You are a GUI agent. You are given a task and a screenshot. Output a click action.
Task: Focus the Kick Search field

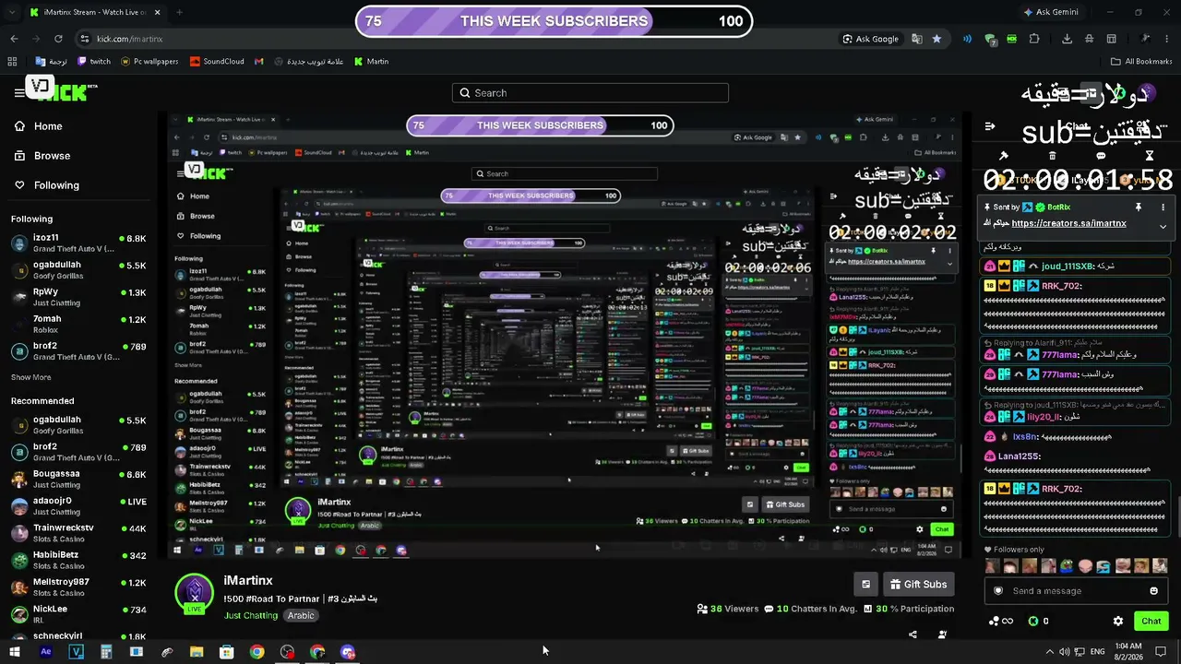pyautogui.click(x=590, y=93)
